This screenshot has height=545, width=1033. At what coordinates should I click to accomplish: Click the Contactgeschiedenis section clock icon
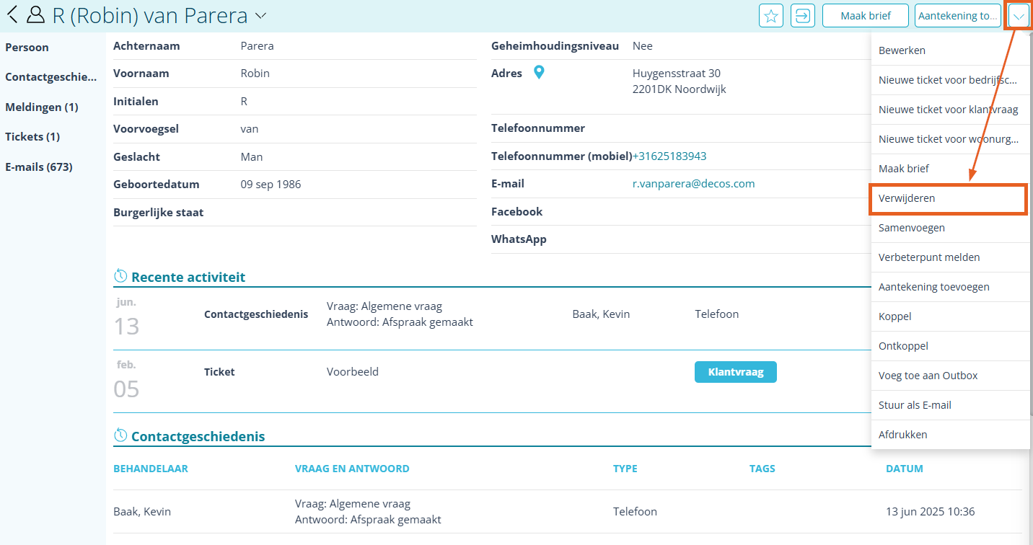pyautogui.click(x=121, y=435)
